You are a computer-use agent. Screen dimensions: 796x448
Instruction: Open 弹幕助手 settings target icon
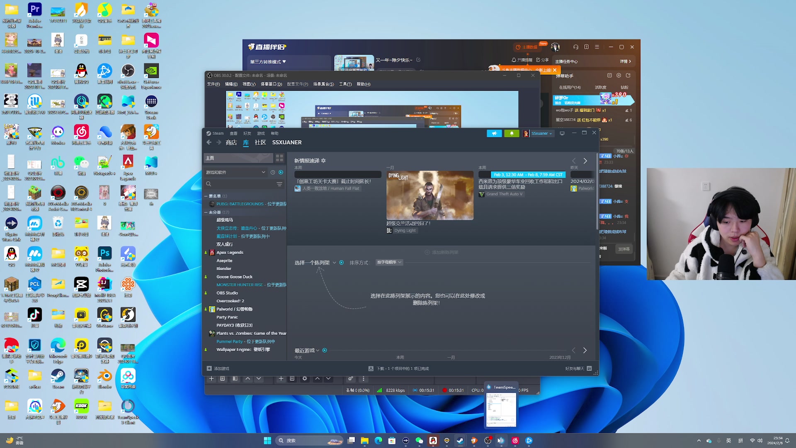click(619, 75)
